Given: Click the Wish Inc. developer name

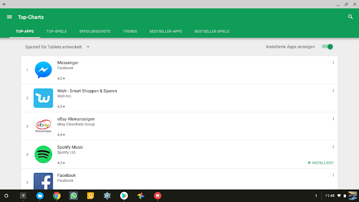Looking at the screenshot, I should (x=65, y=96).
